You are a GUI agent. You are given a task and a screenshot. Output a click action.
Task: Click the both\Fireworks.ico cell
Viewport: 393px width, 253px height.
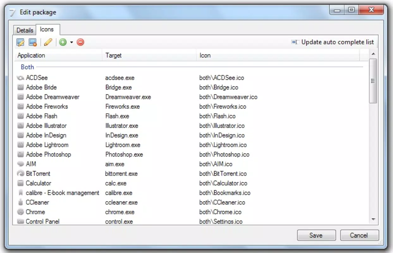tap(223, 107)
